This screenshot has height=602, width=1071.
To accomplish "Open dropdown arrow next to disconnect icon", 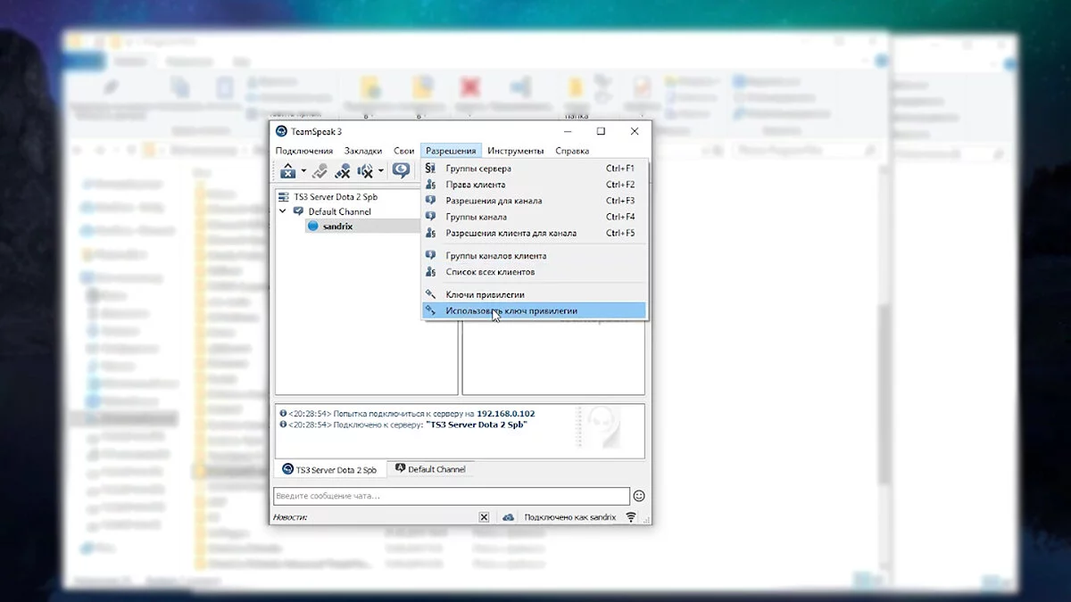I will (303, 170).
